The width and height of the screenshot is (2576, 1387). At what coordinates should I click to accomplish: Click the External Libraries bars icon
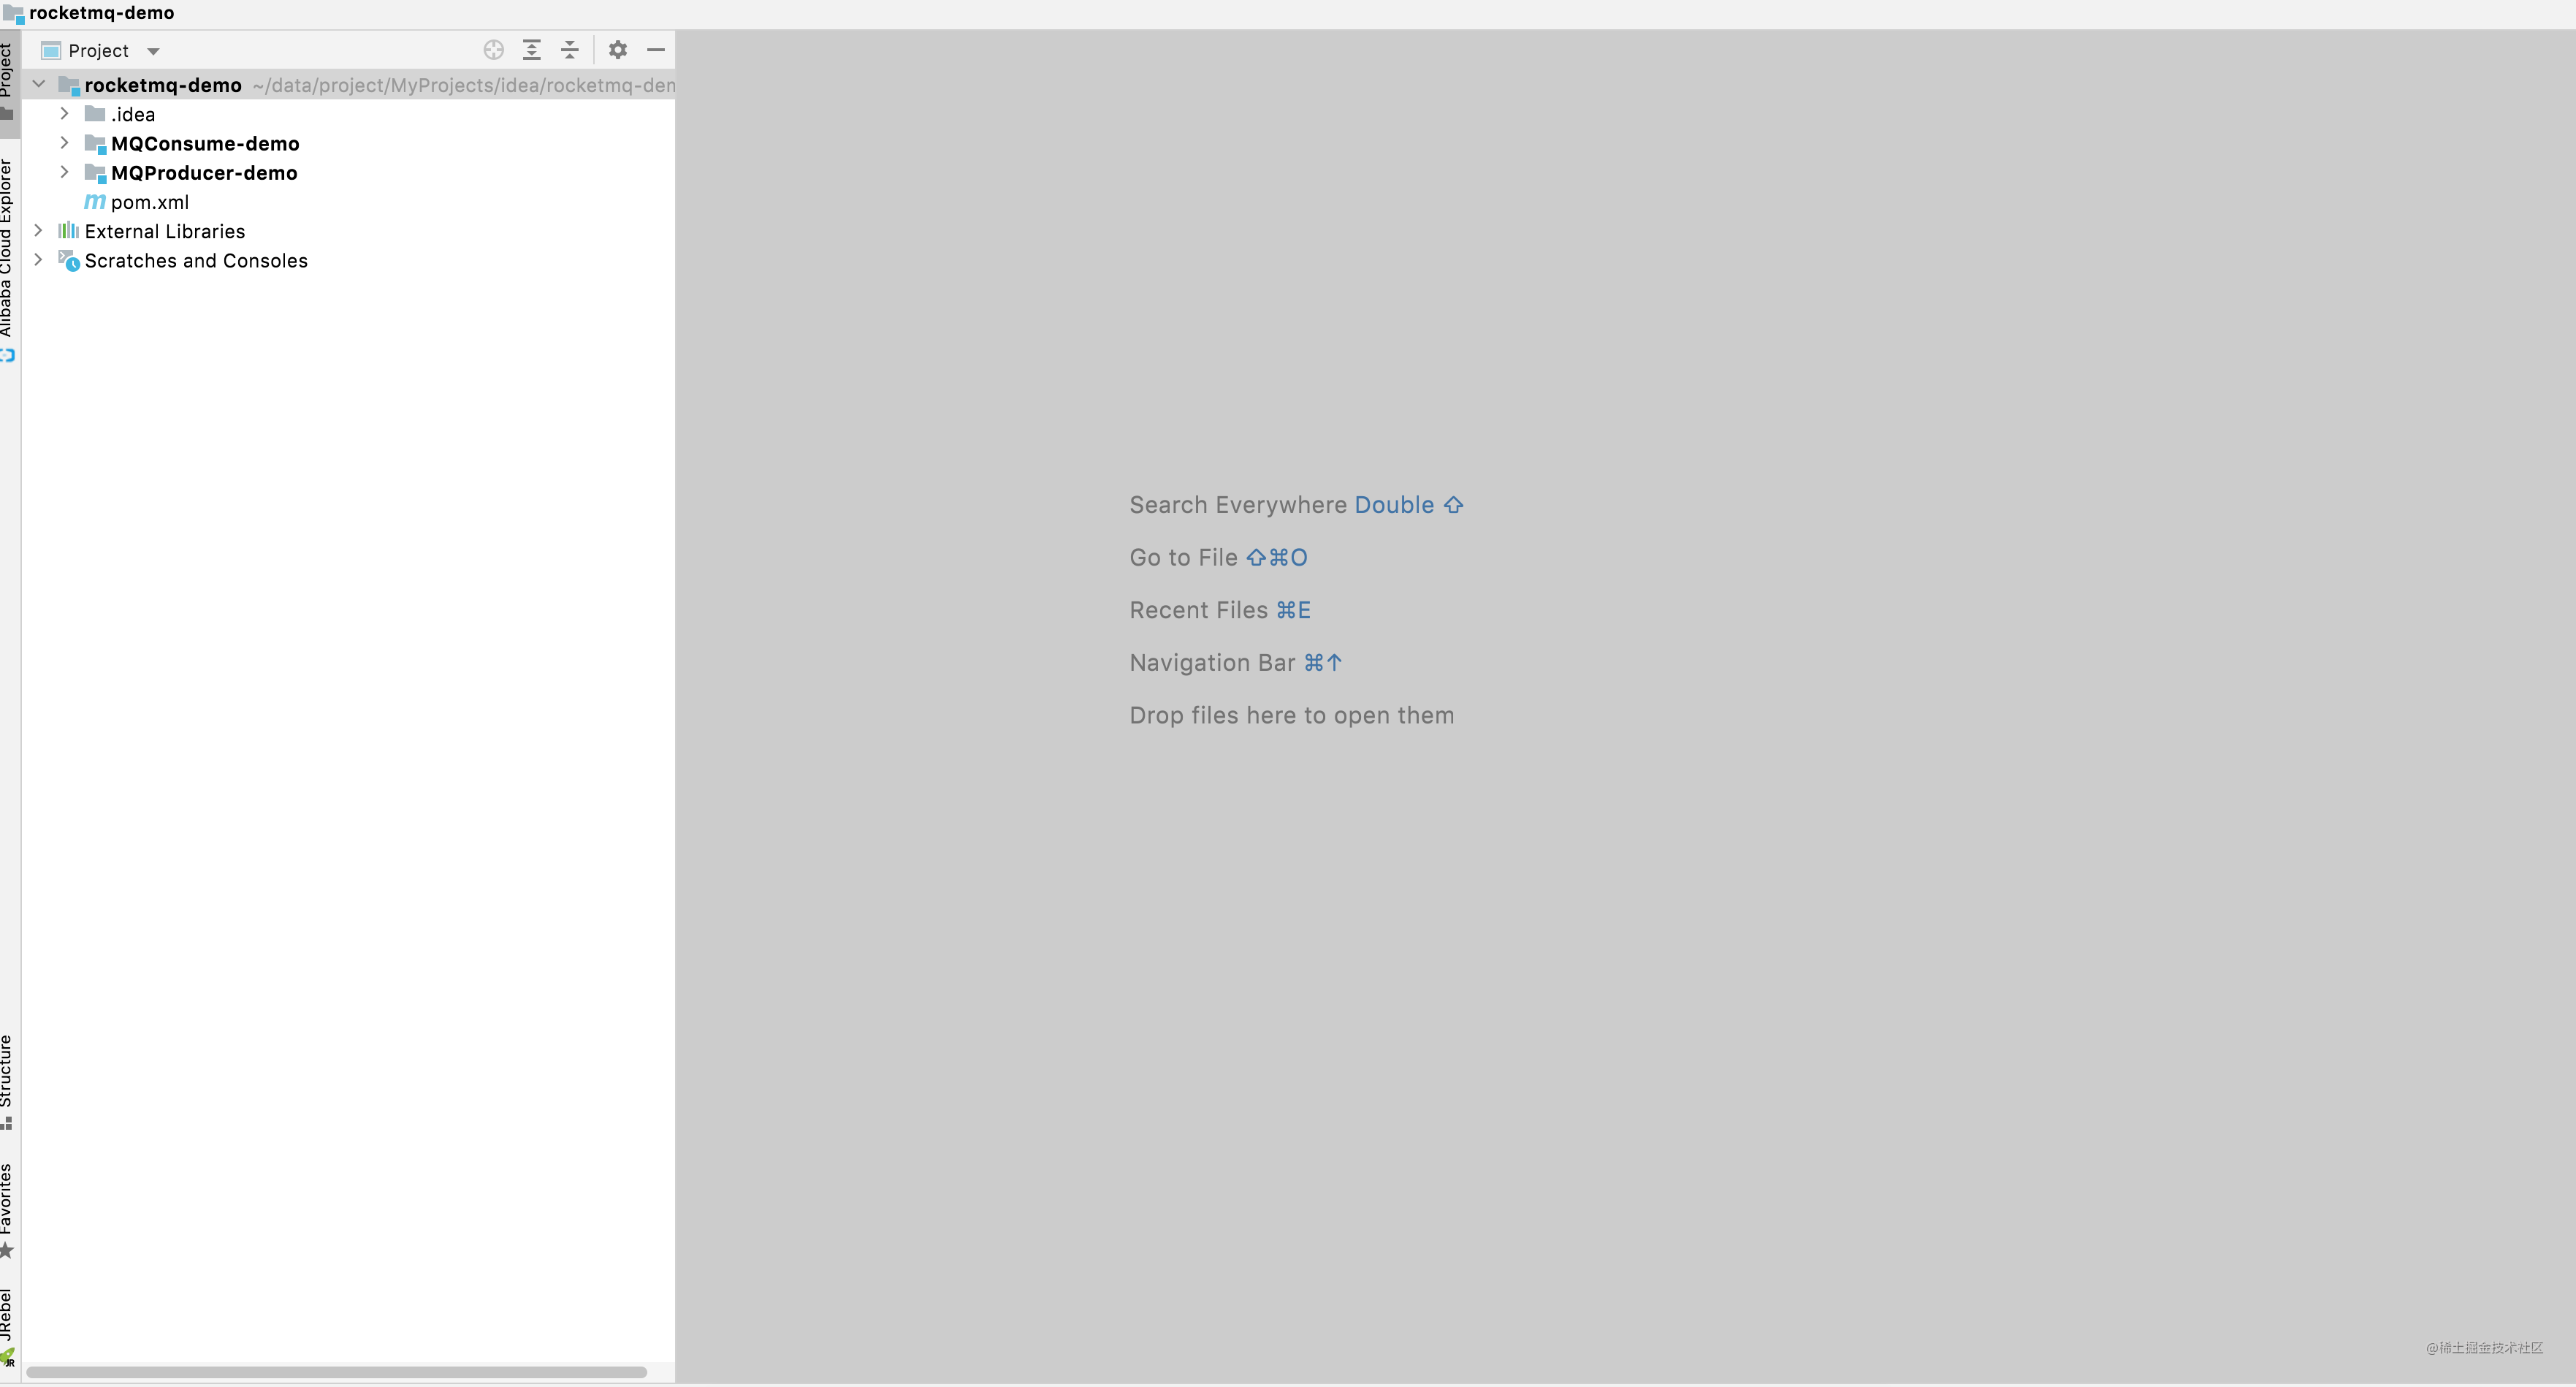[68, 231]
